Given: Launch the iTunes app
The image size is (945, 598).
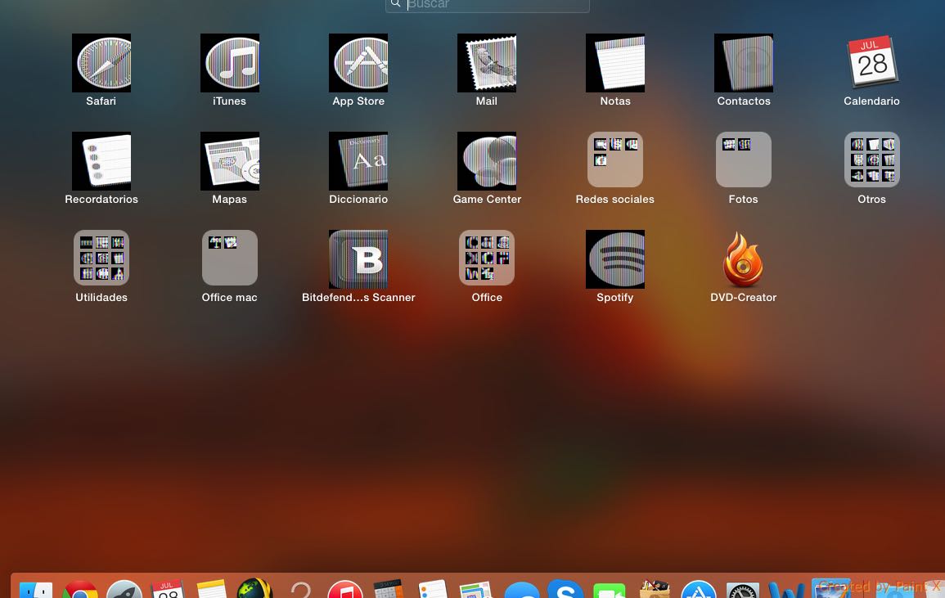Looking at the screenshot, I should pos(230,63).
